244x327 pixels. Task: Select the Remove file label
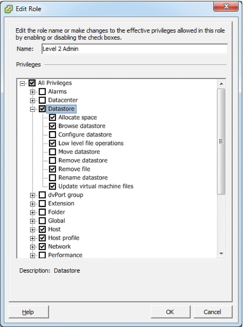74,169
